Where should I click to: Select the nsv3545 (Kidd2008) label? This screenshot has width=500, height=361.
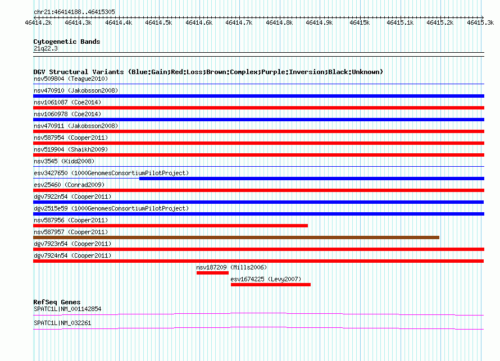(x=64, y=161)
